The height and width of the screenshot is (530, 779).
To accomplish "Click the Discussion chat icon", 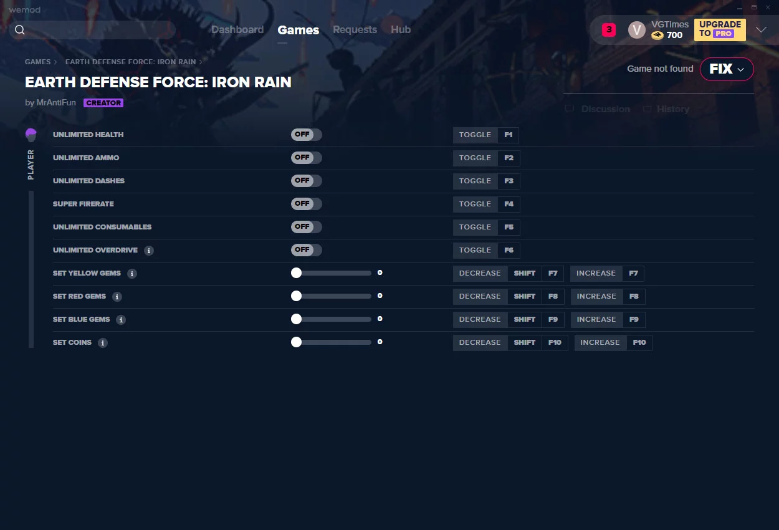I will (x=570, y=109).
